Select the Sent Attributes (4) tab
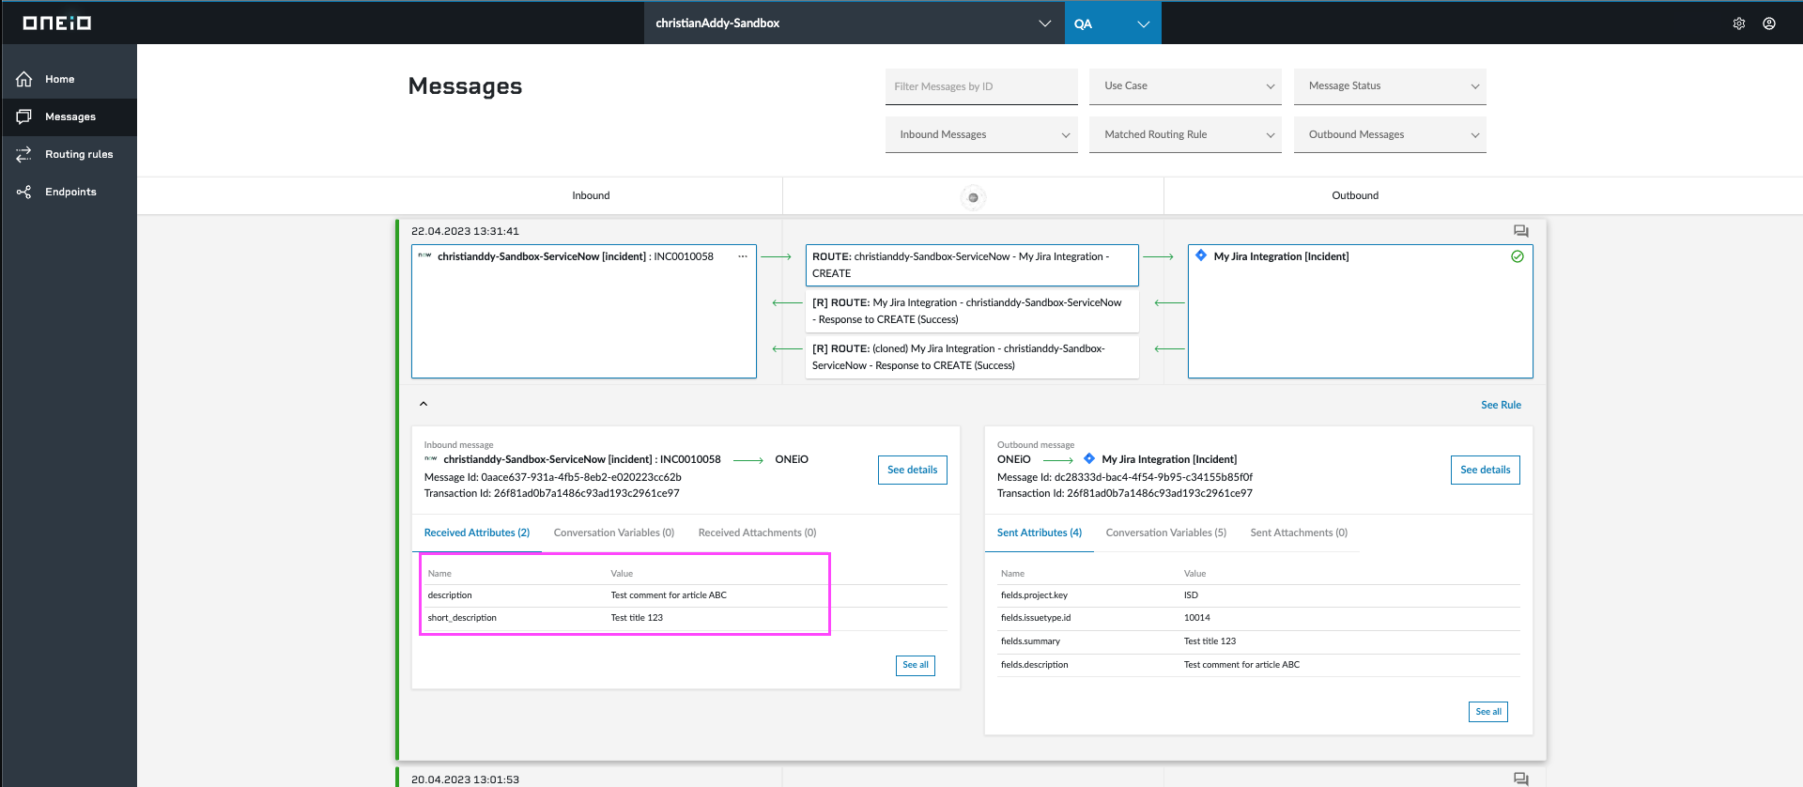 (x=1040, y=532)
